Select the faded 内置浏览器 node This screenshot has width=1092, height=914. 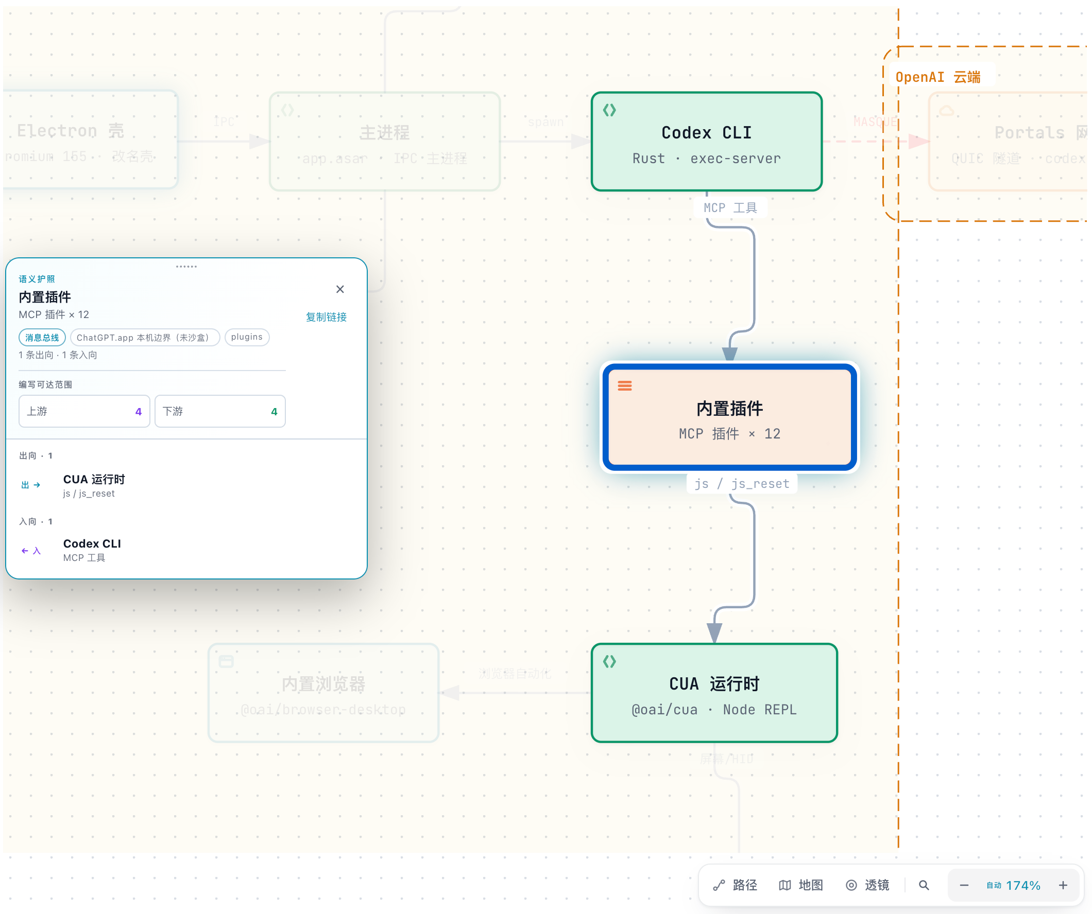(323, 693)
